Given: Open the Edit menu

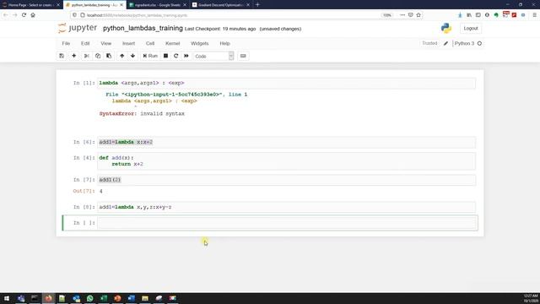Looking at the screenshot, I should (85, 43).
